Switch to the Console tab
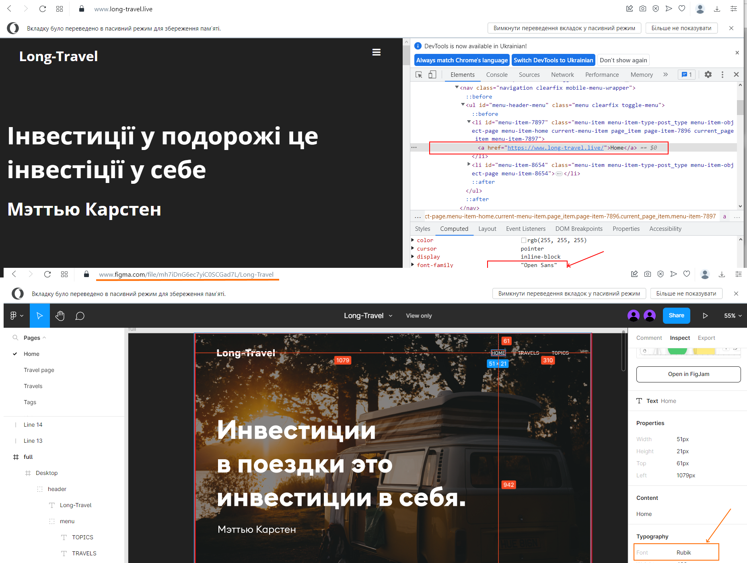Screen dimensions: 747x563 pos(496,74)
